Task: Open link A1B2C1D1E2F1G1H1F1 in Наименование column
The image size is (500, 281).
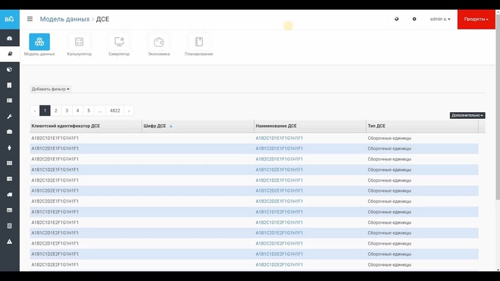Action: coord(279,223)
